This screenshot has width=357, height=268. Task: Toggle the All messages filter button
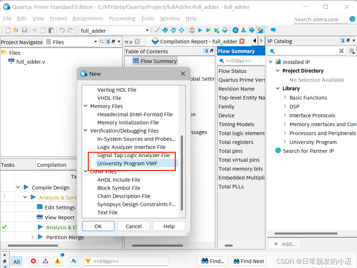[x=17, y=262]
